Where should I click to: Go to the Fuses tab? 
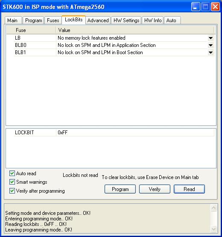(53, 20)
